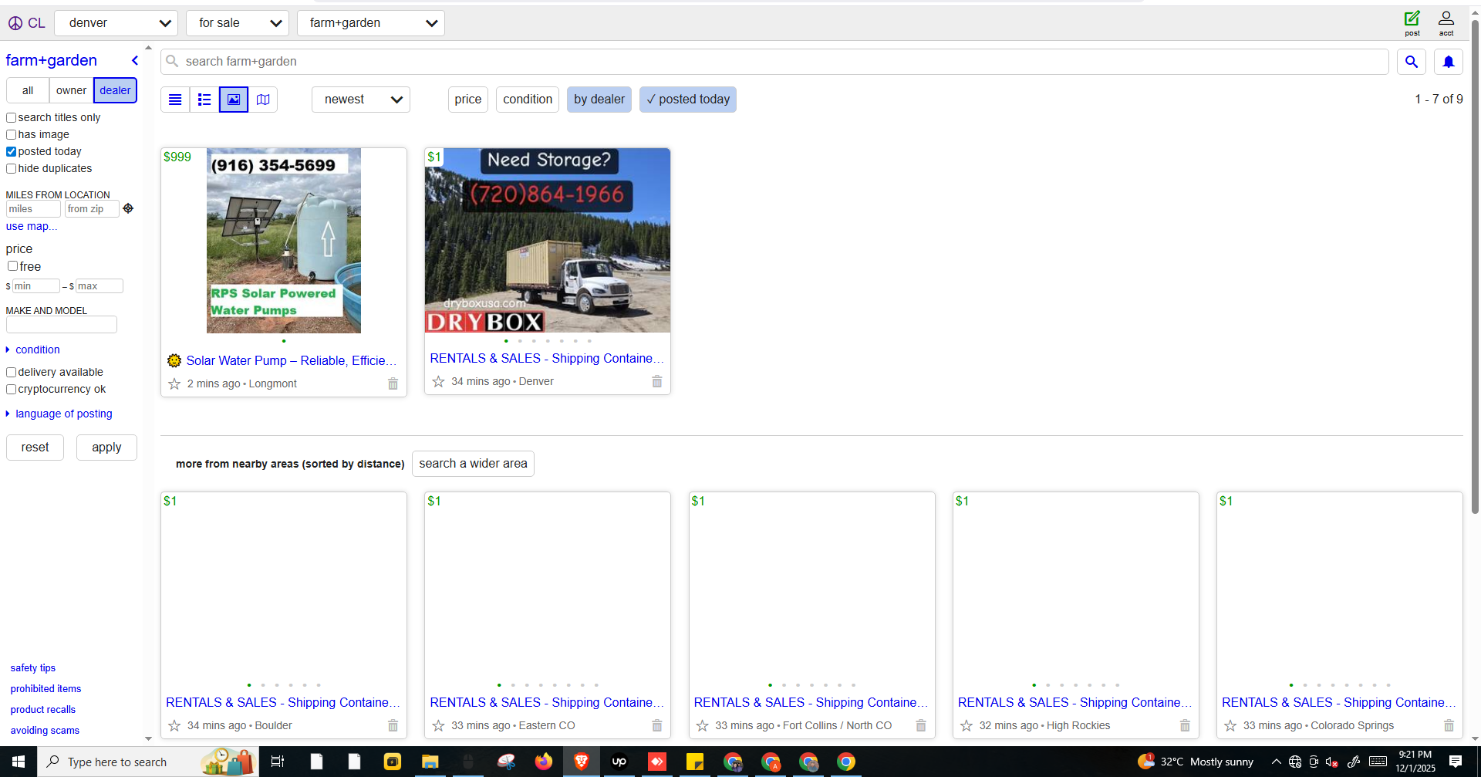Hide the Solar Water Pump listing
The image size is (1481, 777).
coord(393,383)
